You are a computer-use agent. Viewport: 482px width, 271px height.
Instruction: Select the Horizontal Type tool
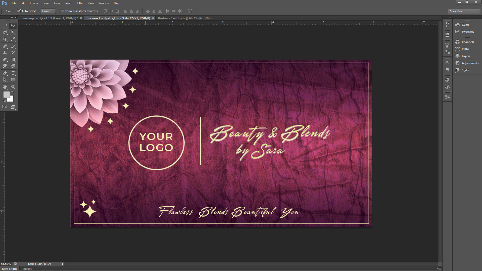[13, 73]
